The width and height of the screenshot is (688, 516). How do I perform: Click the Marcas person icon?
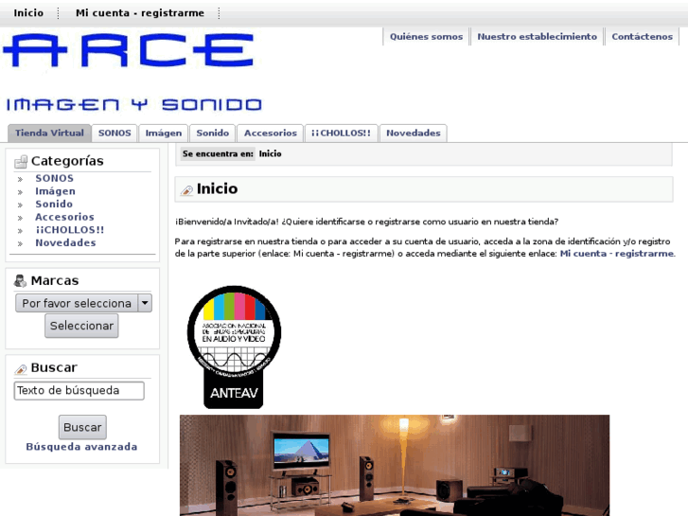(20, 280)
